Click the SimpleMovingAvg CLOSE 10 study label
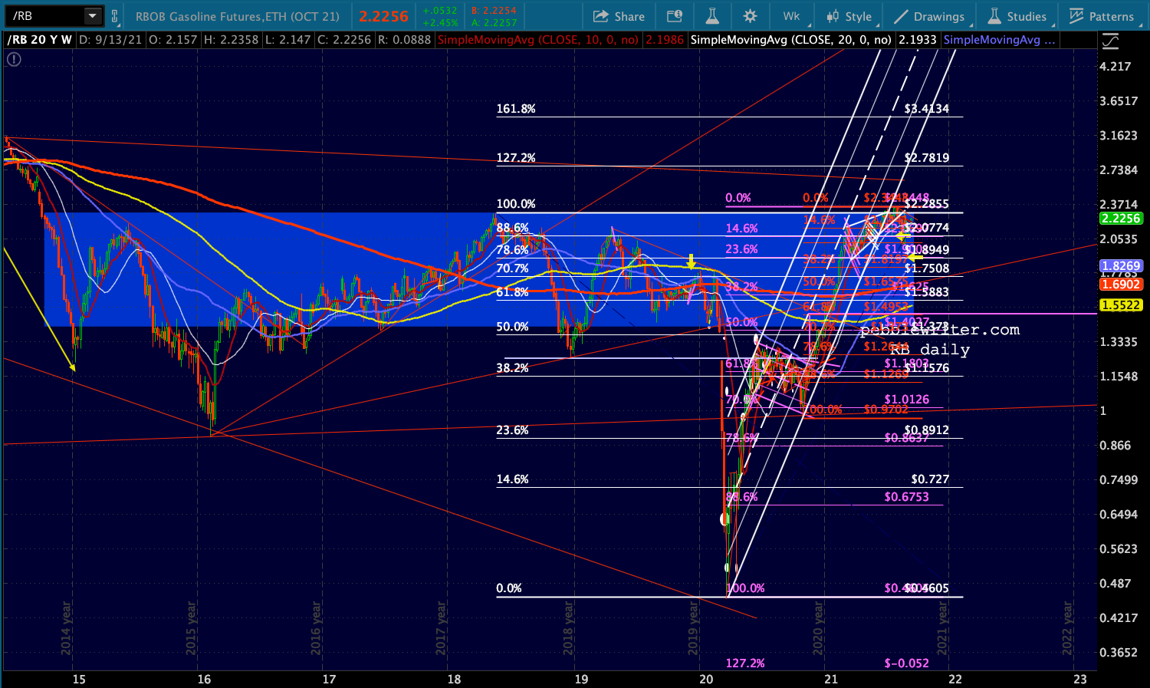 537,40
